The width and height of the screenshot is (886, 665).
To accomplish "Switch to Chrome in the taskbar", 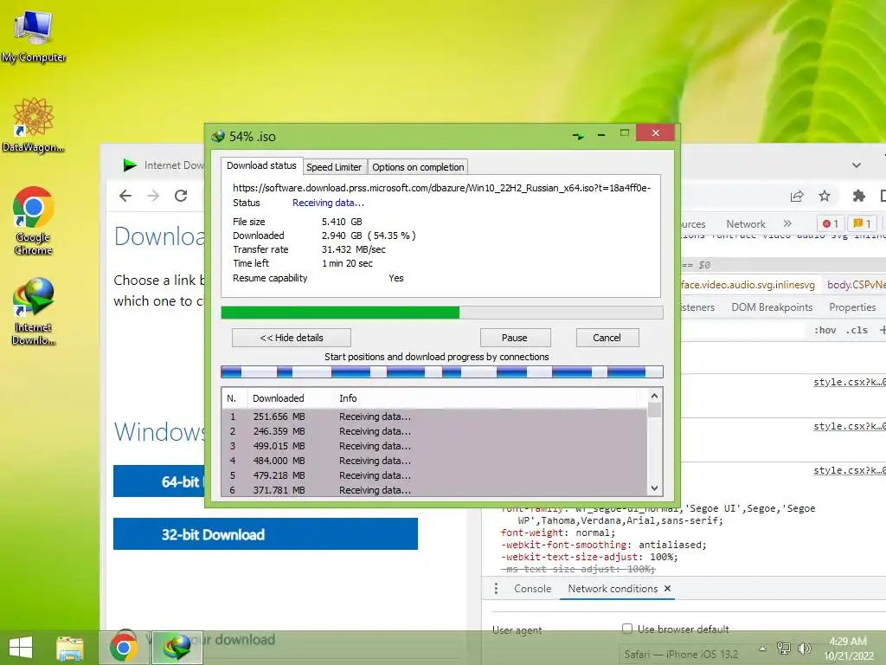I will [x=124, y=648].
